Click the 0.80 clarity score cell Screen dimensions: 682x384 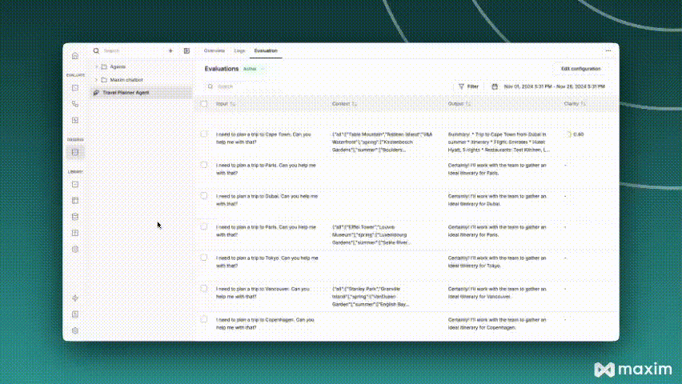[576, 134]
